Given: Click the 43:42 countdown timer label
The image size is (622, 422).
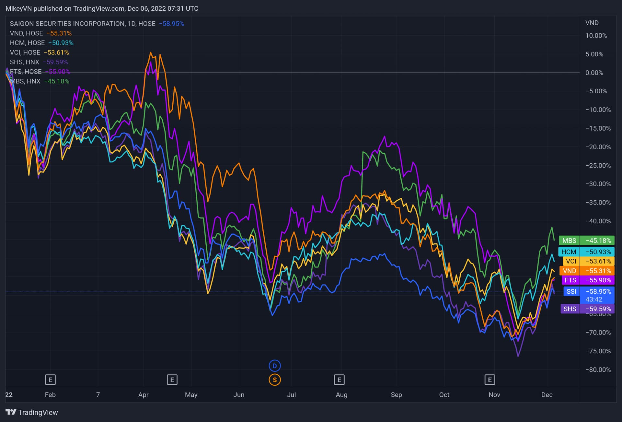Looking at the screenshot, I should tap(594, 299).
